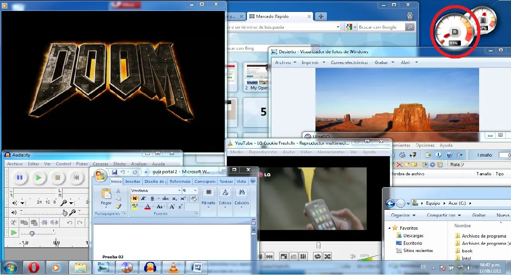This screenshot has width=511, height=275.
Task: Open the font size dropdown in Word
Action: (195, 191)
